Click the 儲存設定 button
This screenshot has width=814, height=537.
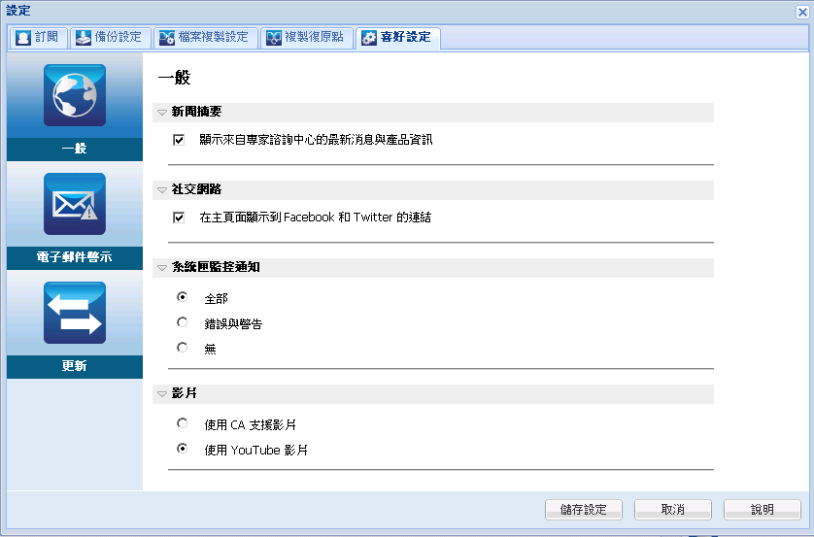point(584,510)
